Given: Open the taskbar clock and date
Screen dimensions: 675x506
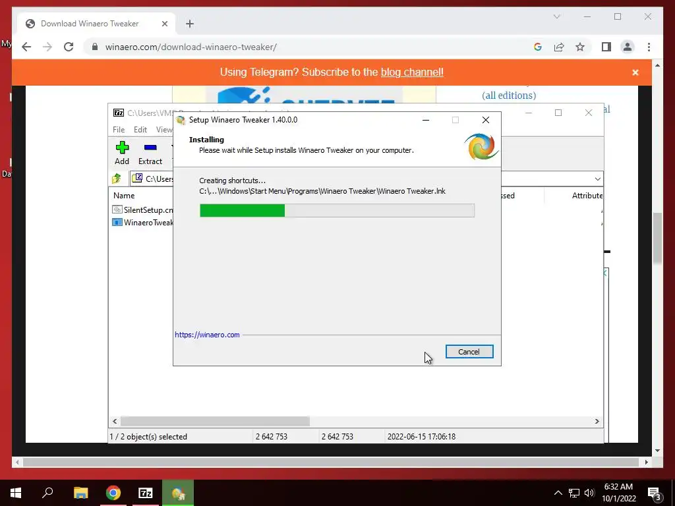Looking at the screenshot, I should tap(618, 493).
